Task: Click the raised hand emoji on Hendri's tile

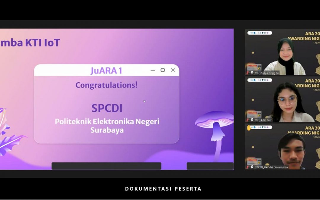Action: click(249, 128)
